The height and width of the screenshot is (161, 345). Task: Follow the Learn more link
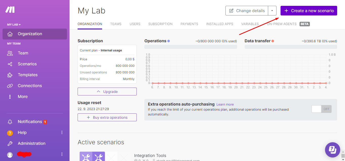(x=225, y=105)
